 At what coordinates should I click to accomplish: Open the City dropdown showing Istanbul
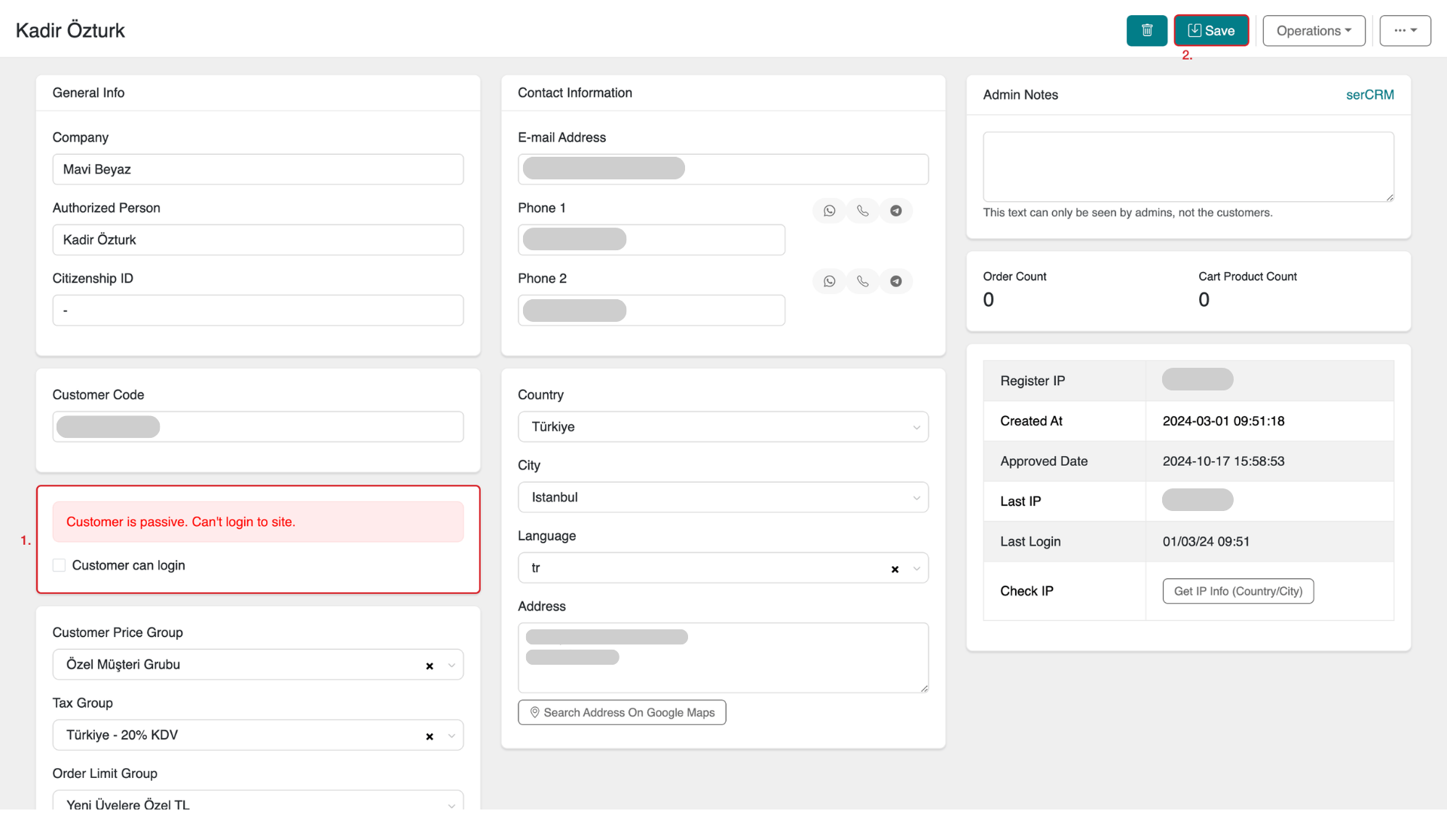[x=723, y=497]
